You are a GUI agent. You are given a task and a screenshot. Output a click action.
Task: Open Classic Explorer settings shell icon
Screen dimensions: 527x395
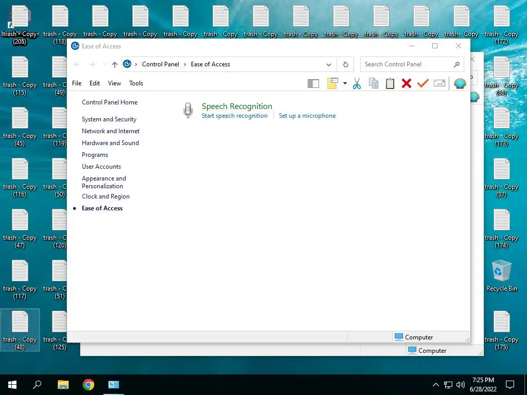coord(460,83)
